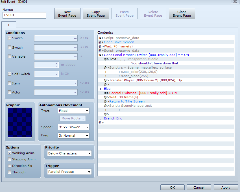Click Delete Event Page button
The width and height of the screenshot is (240, 192).
click(x=153, y=14)
